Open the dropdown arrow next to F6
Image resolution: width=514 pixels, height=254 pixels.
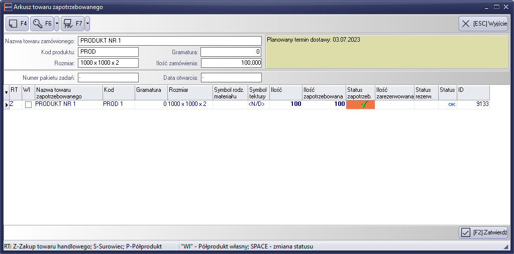[57, 23]
